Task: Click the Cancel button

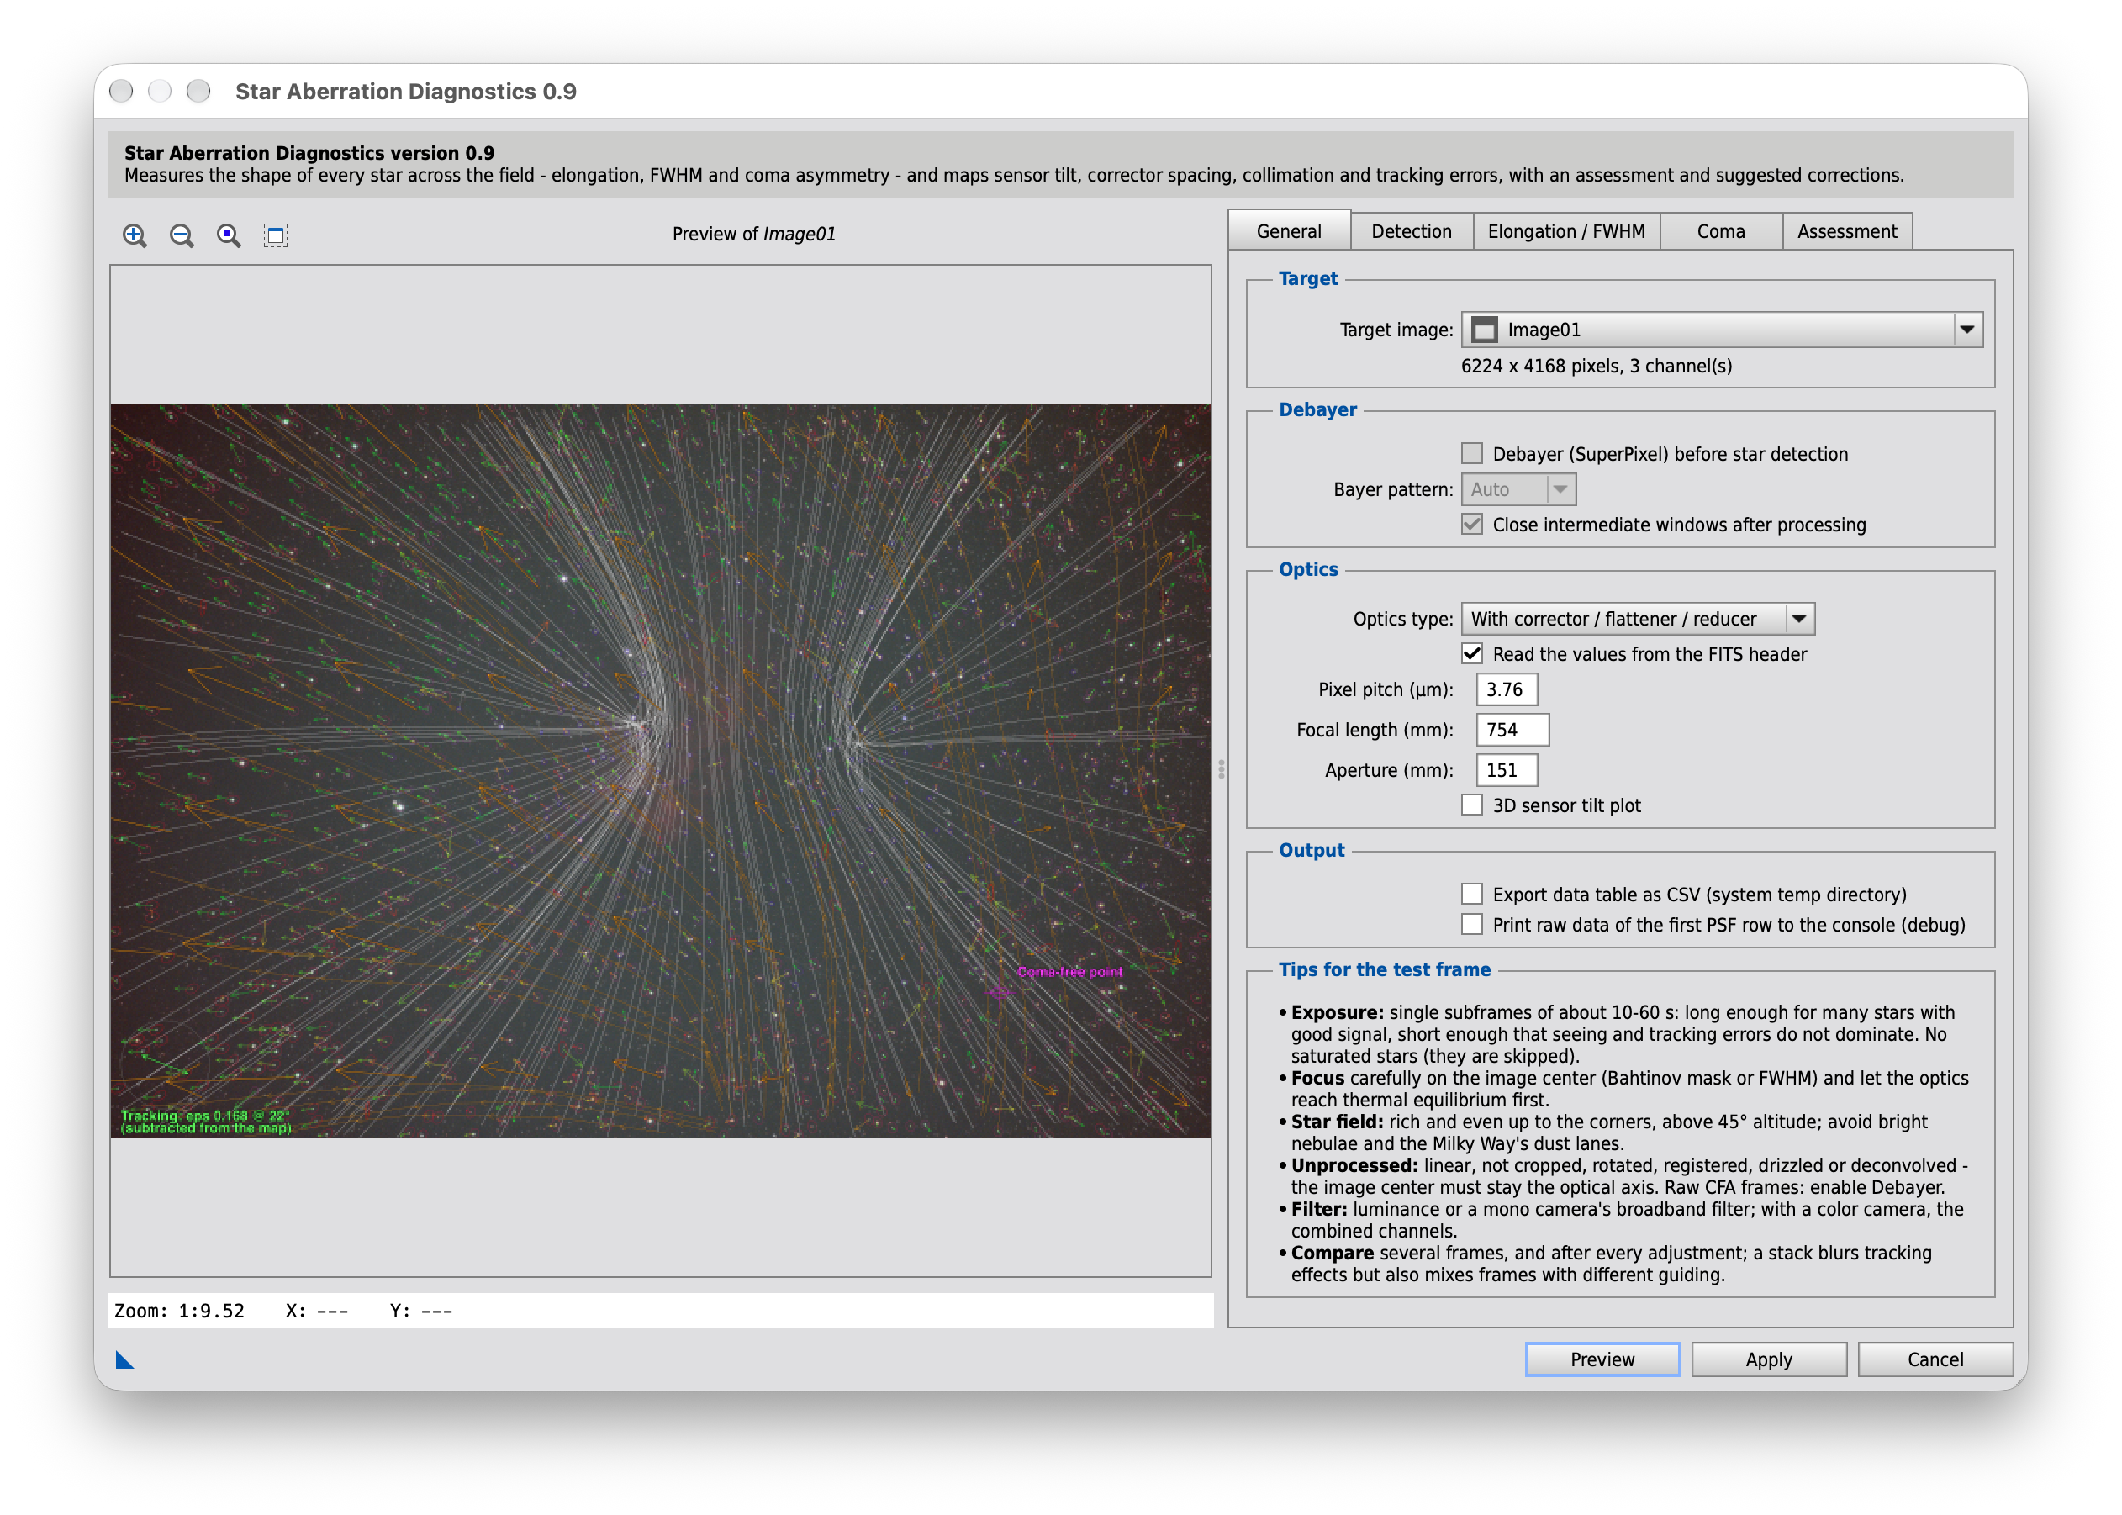Action: pyautogui.click(x=1935, y=1359)
